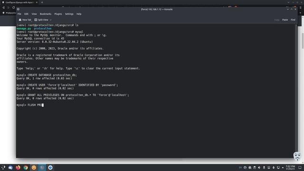Open Firefox from the taskbar

18,168
